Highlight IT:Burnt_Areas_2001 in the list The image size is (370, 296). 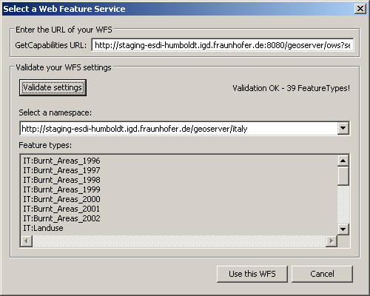61,209
